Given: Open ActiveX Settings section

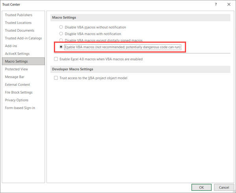Looking at the screenshot, I should (17, 54).
